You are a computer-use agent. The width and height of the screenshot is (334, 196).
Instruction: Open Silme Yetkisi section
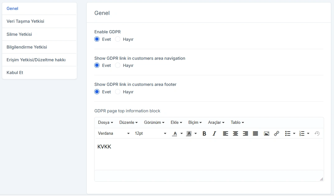tap(39, 34)
